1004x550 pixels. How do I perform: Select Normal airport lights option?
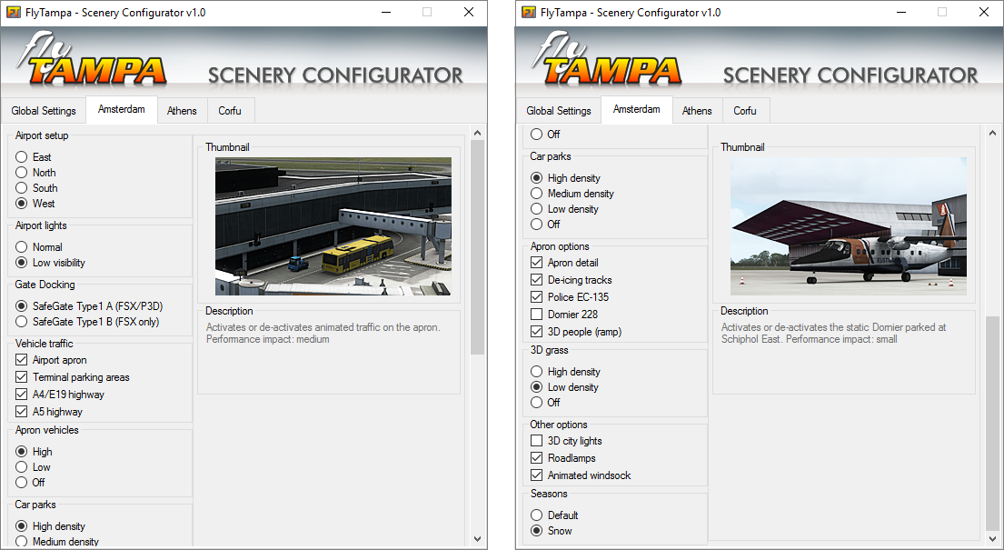pyautogui.click(x=21, y=246)
